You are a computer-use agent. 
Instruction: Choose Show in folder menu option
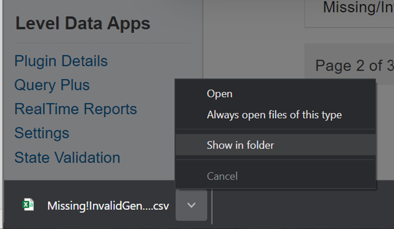[x=275, y=145]
